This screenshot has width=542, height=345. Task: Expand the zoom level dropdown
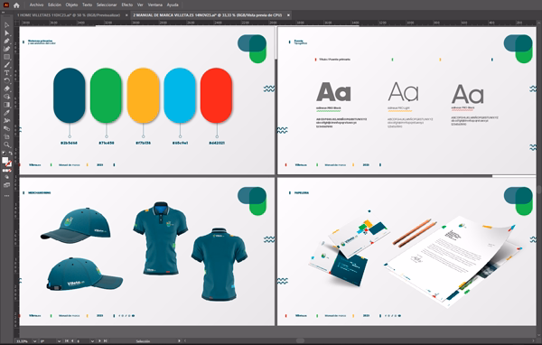(x=34, y=341)
